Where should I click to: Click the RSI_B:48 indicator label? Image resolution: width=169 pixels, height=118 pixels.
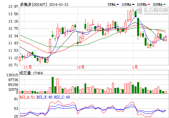[x=45, y=97]
